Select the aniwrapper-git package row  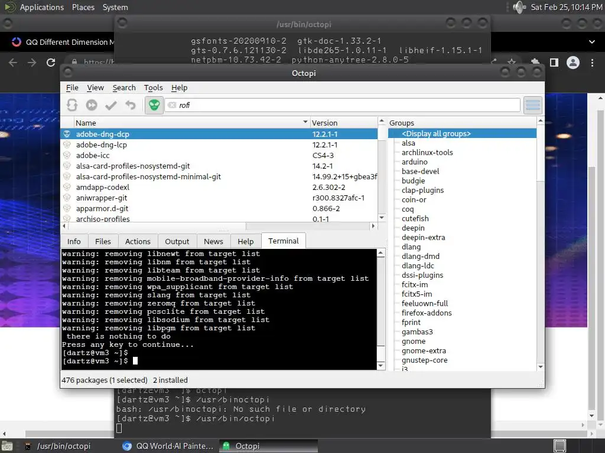(219, 198)
